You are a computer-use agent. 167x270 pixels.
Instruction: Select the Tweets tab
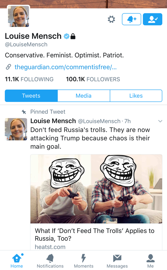click(31, 96)
